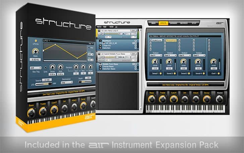This screenshot has width=244, height=153.
Task: Toggle the Step option beside the LFO waveform
Action: pyautogui.click(x=89, y=47)
